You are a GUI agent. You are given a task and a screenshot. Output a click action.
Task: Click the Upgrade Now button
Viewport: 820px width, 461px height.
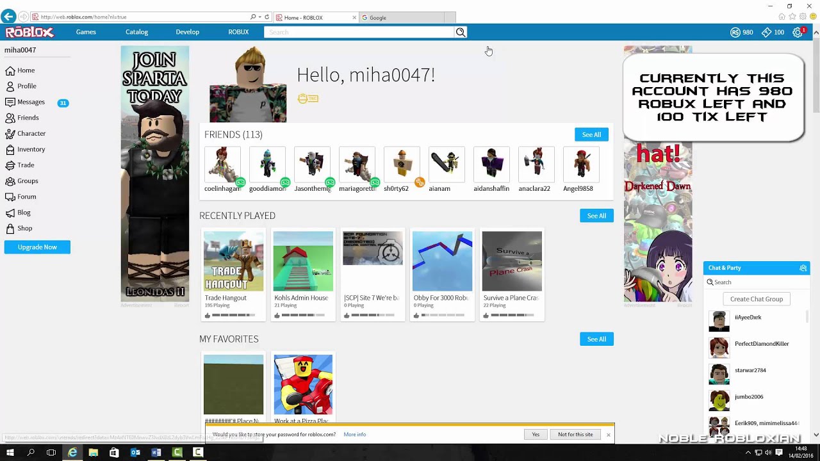tap(37, 247)
